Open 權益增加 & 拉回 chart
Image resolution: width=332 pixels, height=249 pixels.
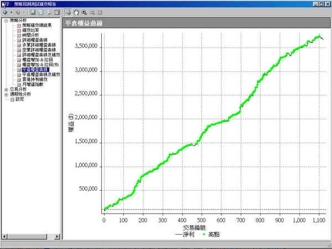click(x=38, y=60)
